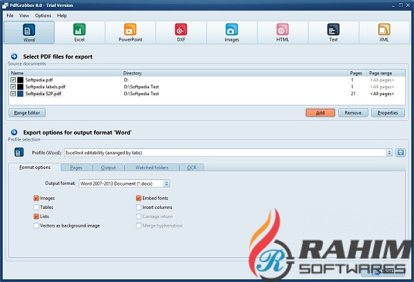Click the Add button
Image resolution: width=414 pixels, height=282 pixels.
(320, 112)
